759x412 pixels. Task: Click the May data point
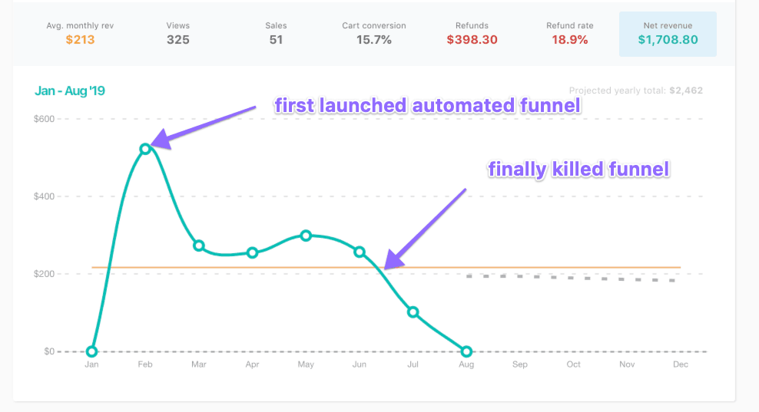point(306,236)
